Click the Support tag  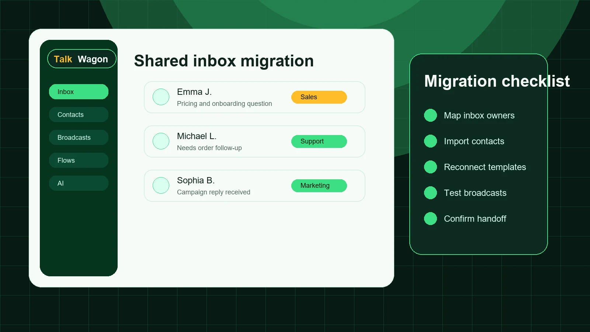(319, 141)
